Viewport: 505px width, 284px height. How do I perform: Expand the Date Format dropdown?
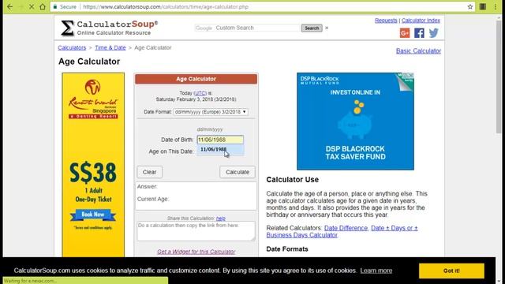click(x=211, y=112)
